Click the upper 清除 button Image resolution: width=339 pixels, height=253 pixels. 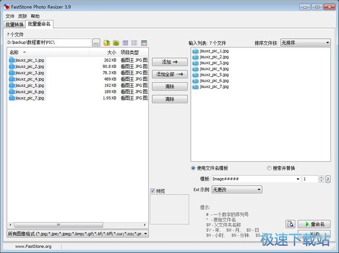169,86
